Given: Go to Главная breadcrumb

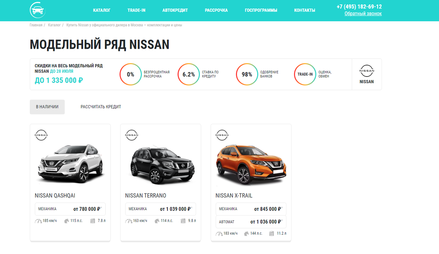Looking at the screenshot, I should click(36, 25).
